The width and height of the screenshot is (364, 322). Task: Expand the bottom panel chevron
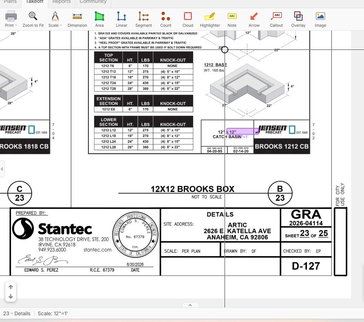pos(190,305)
